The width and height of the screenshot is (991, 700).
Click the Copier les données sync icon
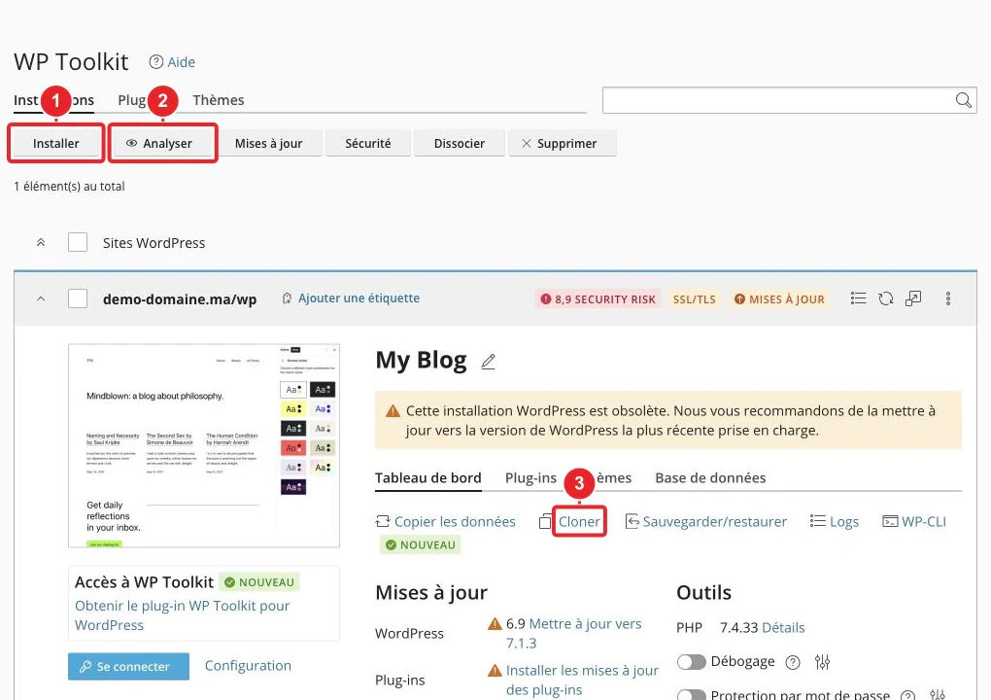point(383,521)
